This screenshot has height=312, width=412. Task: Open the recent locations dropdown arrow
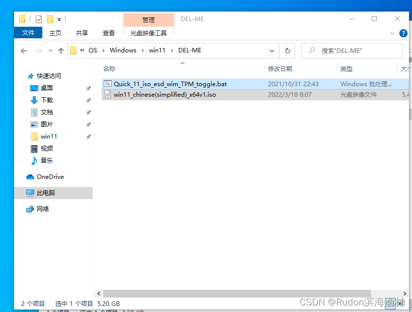[x=50, y=51]
